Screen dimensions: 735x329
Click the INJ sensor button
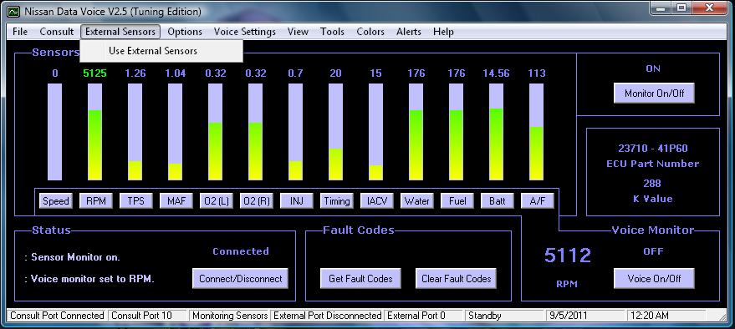(x=297, y=201)
